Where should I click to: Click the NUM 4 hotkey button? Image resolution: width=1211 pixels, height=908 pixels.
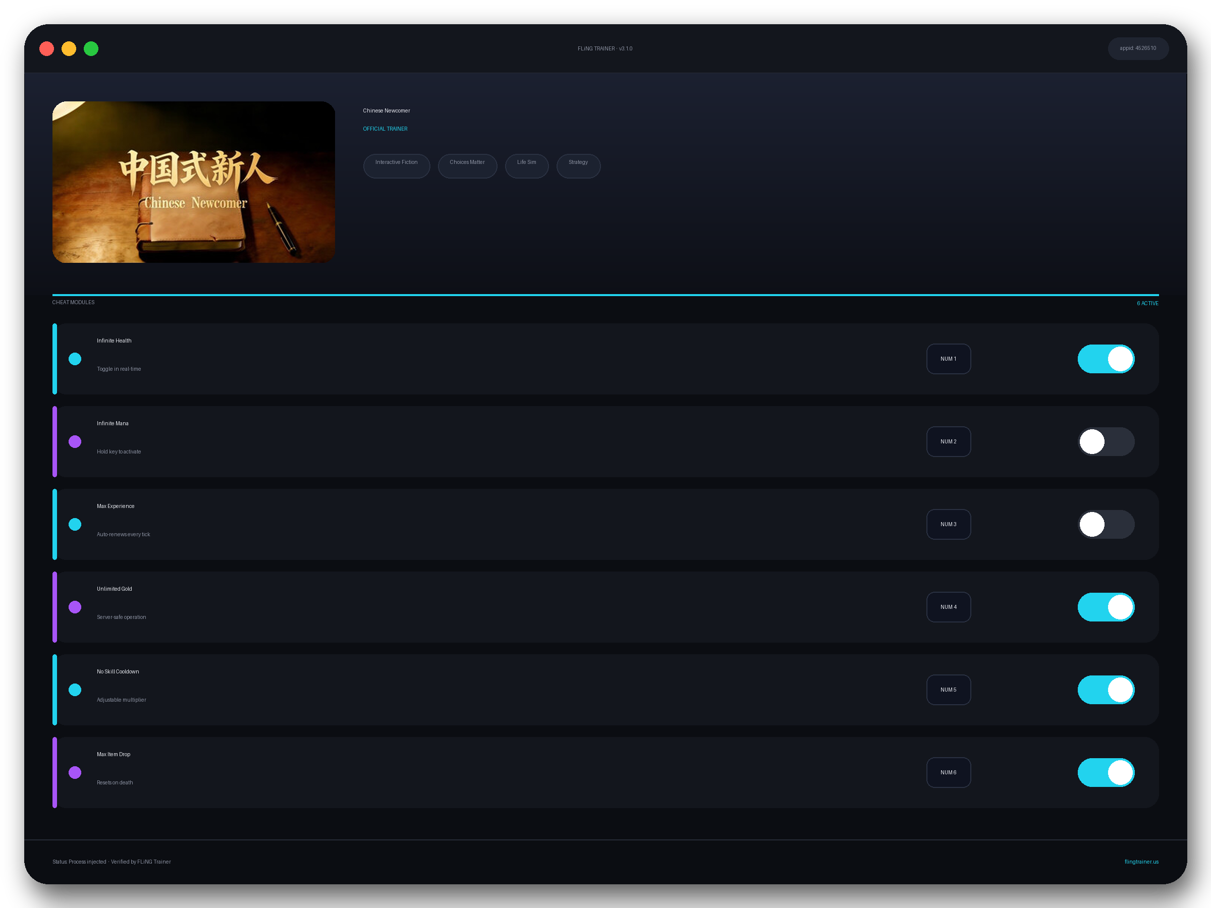coord(948,606)
